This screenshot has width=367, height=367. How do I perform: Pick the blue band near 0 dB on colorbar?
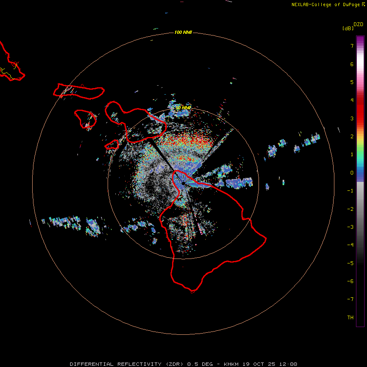click(x=360, y=174)
